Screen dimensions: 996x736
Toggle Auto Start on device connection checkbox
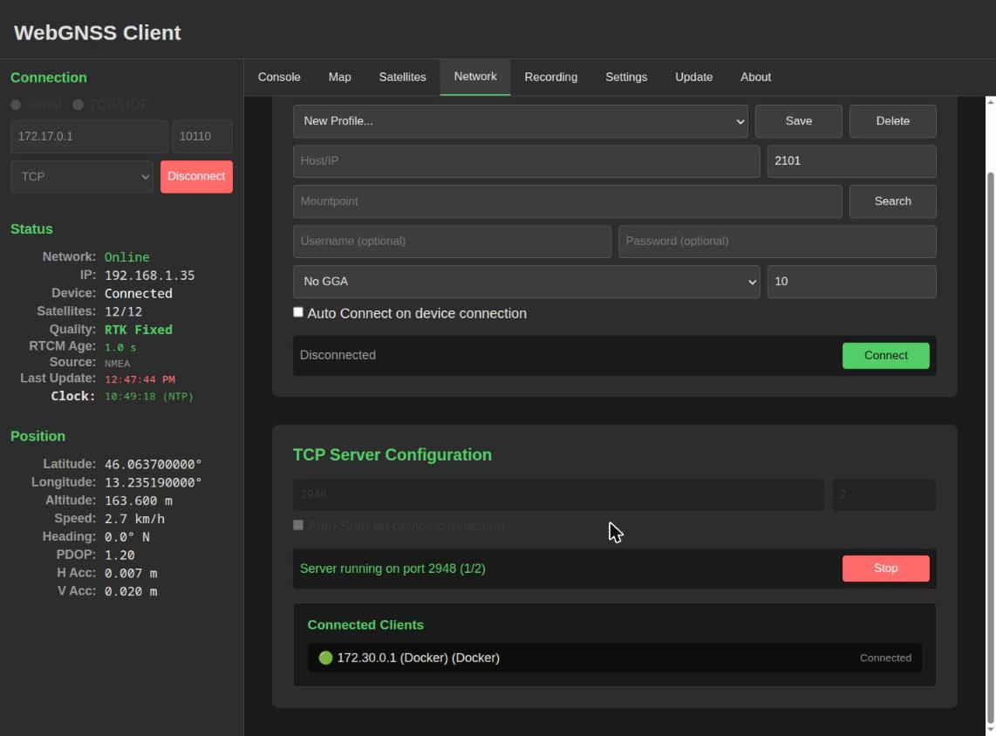[x=298, y=525]
